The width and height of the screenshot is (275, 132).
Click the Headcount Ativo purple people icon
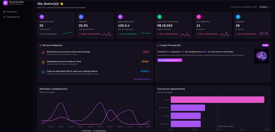[x=42, y=17]
